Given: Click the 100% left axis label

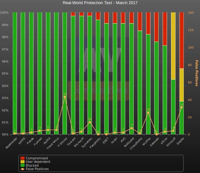Looking at the screenshot, I should pos(4,13).
